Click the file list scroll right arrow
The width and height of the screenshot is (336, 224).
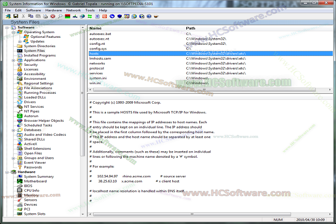point(330,90)
